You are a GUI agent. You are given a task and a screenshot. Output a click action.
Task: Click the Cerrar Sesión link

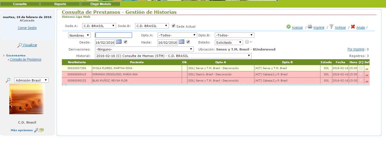pos(27,28)
